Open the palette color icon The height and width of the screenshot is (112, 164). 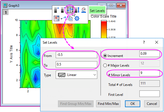(x=84, y=10)
